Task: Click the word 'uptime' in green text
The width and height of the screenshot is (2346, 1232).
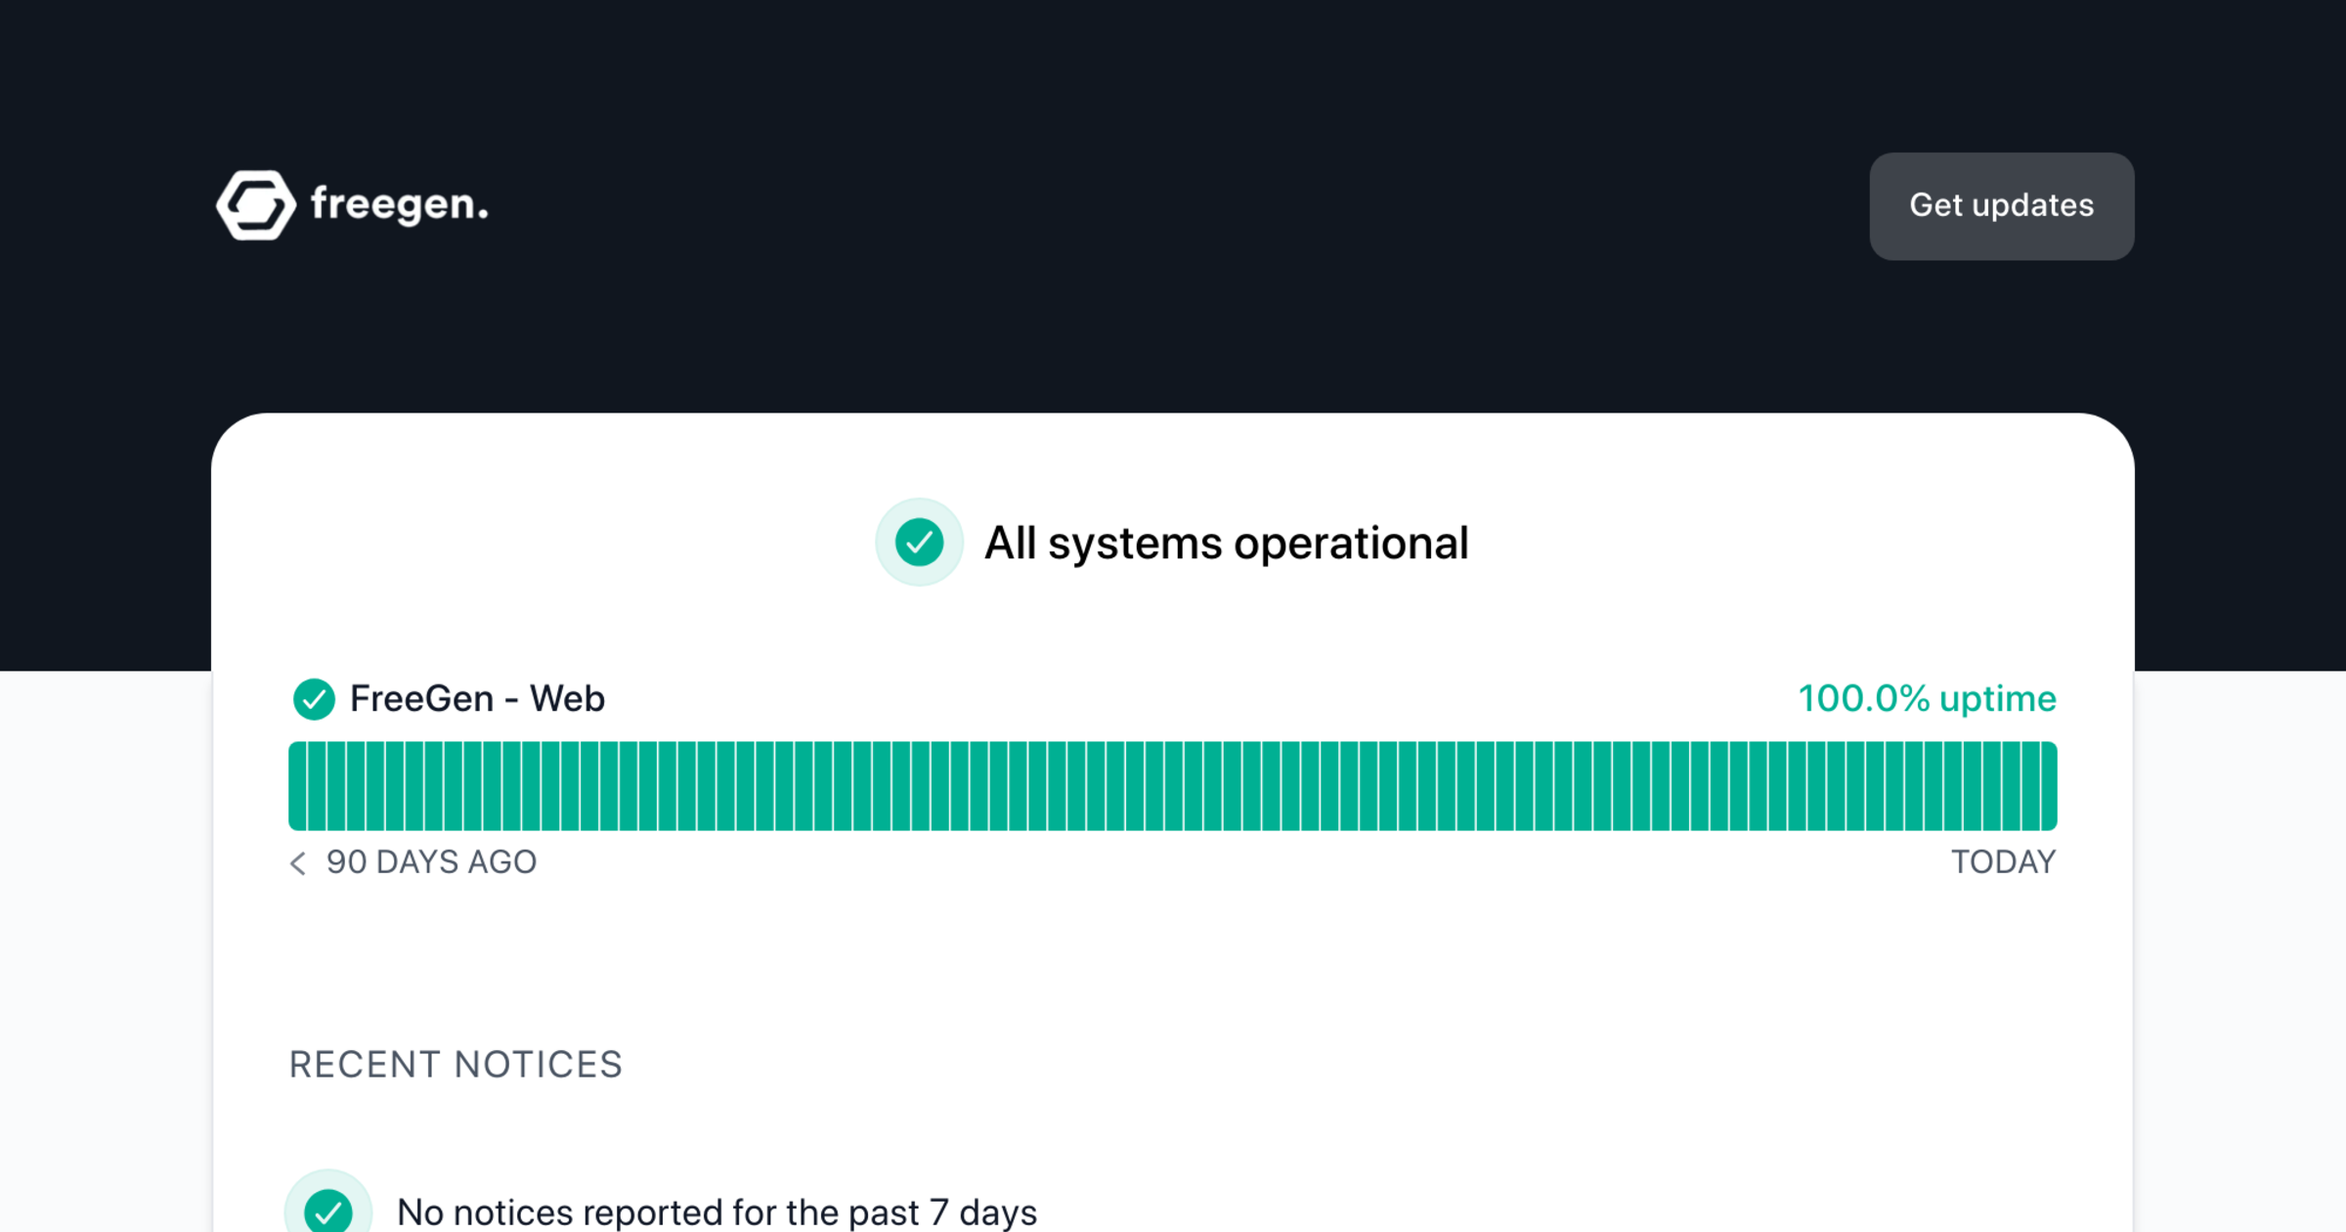Action: [x=1997, y=699]
